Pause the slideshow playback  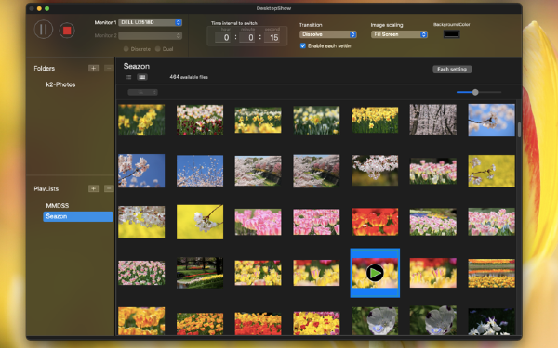point(44,30)
